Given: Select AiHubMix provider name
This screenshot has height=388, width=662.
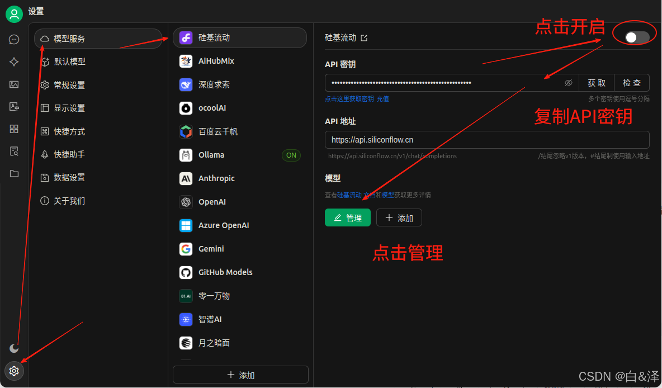Looking at the screenshot, I should click(x=216, y=61).
